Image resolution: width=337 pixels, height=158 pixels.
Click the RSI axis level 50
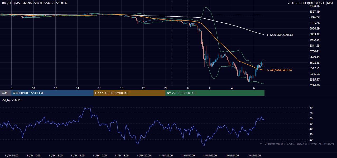(311, 124)
